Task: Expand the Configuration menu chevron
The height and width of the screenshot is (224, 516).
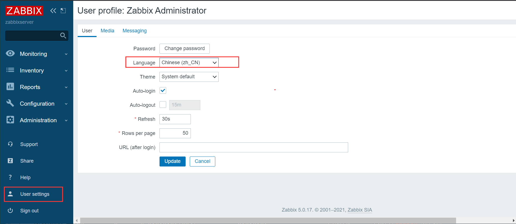Action: (66, 104)
